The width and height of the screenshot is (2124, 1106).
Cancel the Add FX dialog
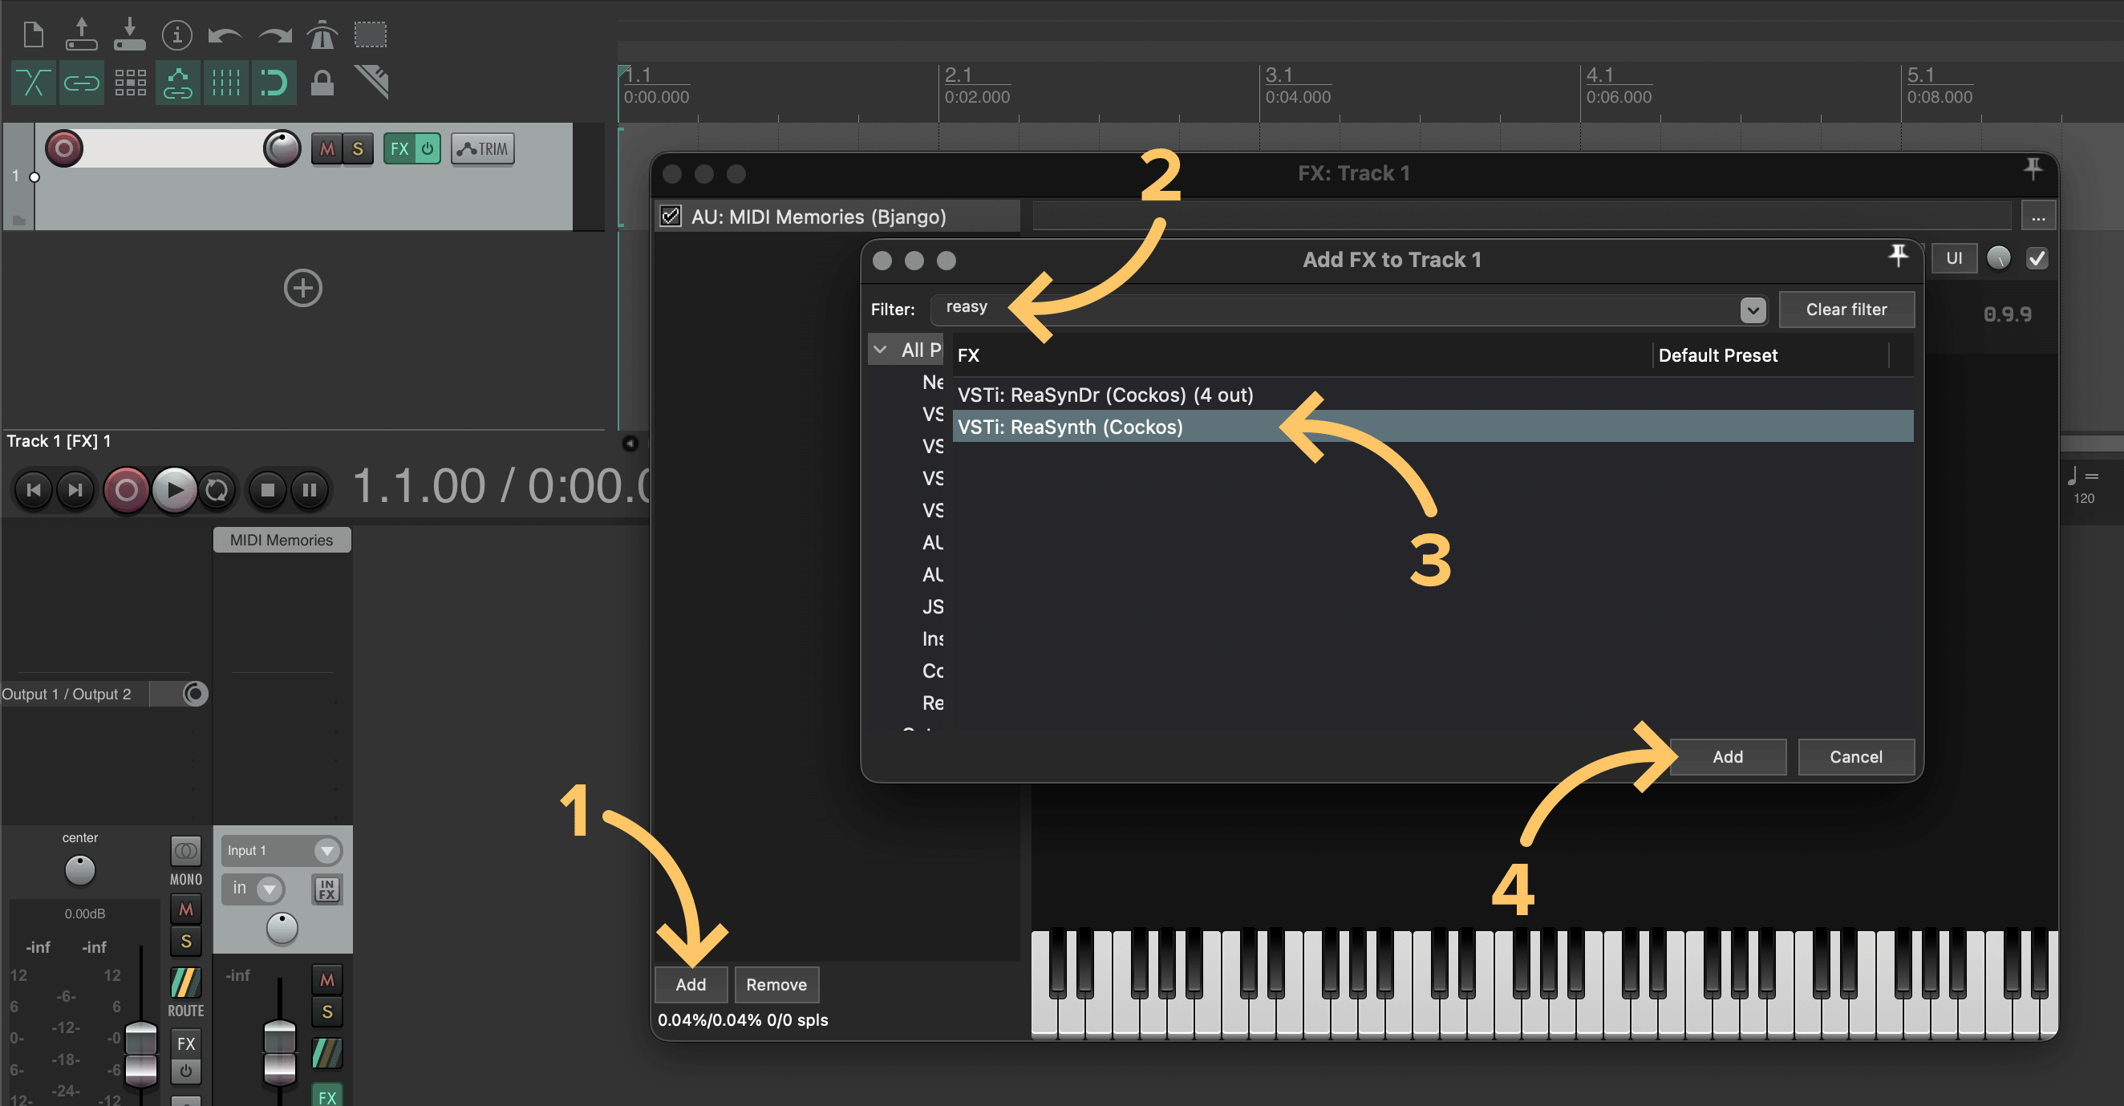(x=1855, y=756)
